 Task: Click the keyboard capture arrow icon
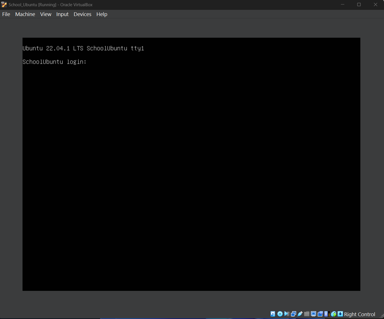click(x=340, y=314)
